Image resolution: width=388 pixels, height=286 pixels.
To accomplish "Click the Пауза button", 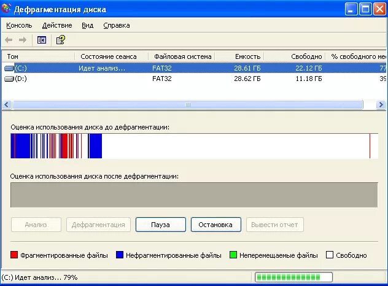I will pyautogui.click(x=161, y=225).
